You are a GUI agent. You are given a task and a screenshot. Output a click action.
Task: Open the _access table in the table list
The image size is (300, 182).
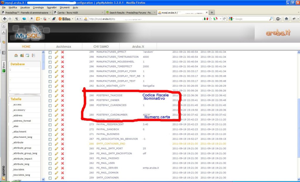point(17,104)
